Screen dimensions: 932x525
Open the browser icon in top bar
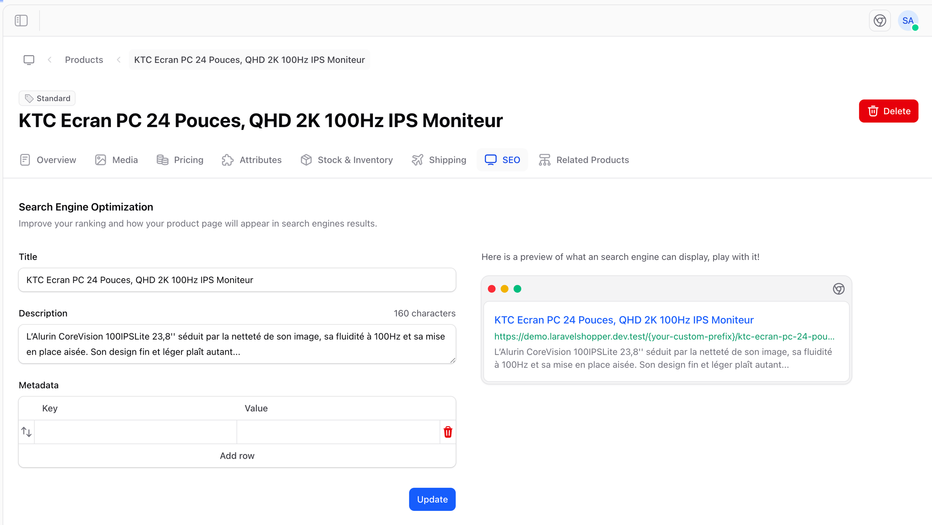(880, 20)
